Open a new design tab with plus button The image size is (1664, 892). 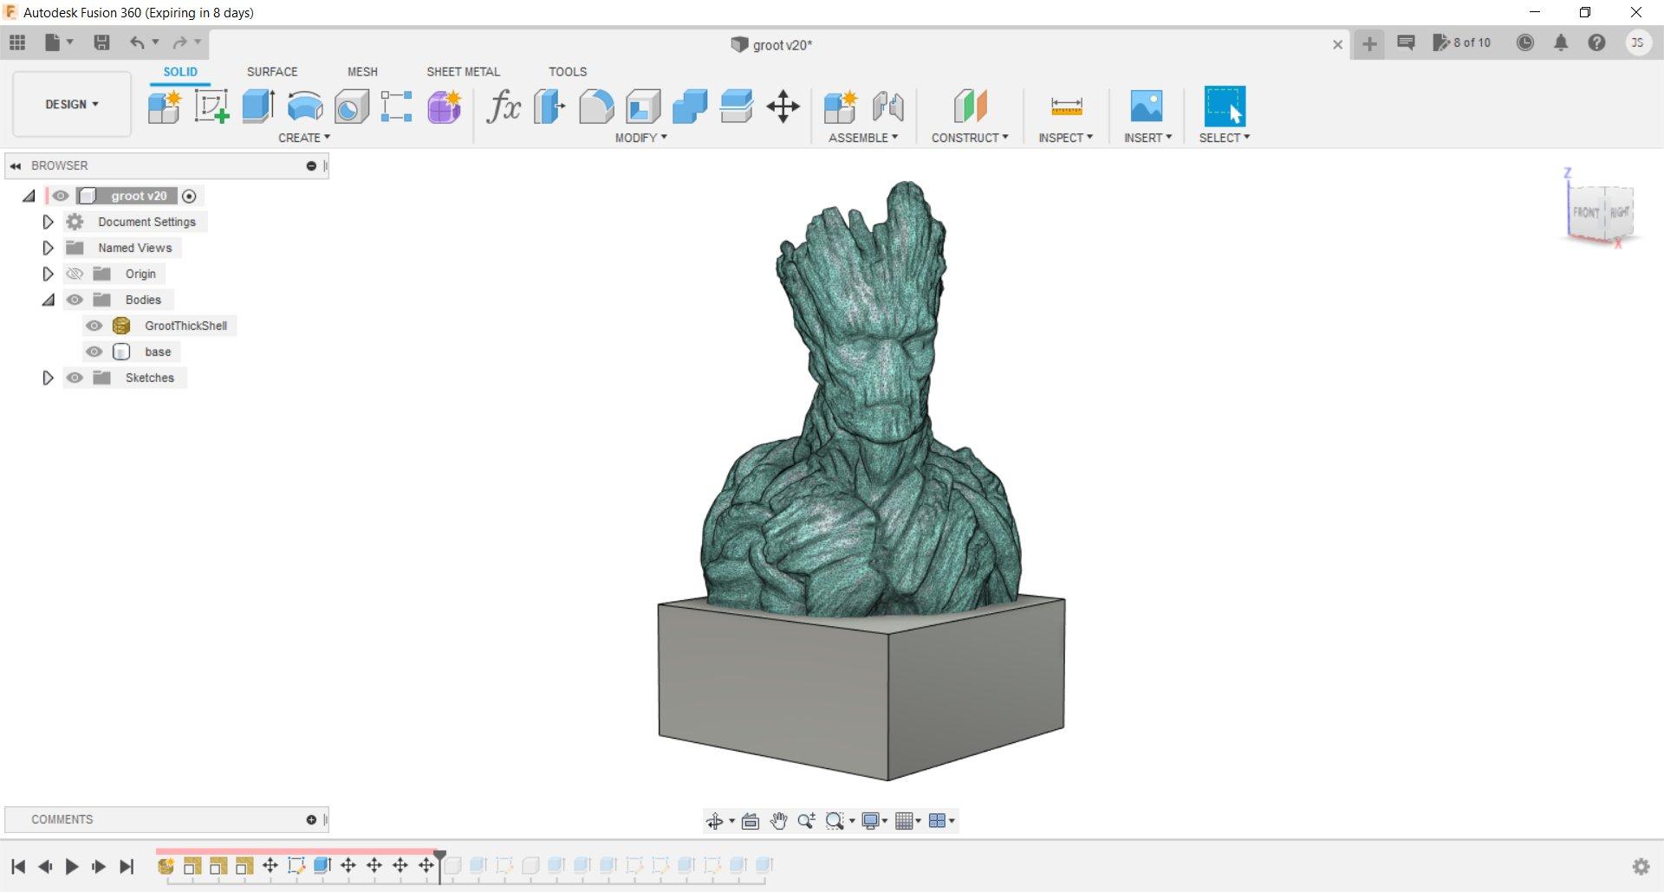(x=1368, y=44)
